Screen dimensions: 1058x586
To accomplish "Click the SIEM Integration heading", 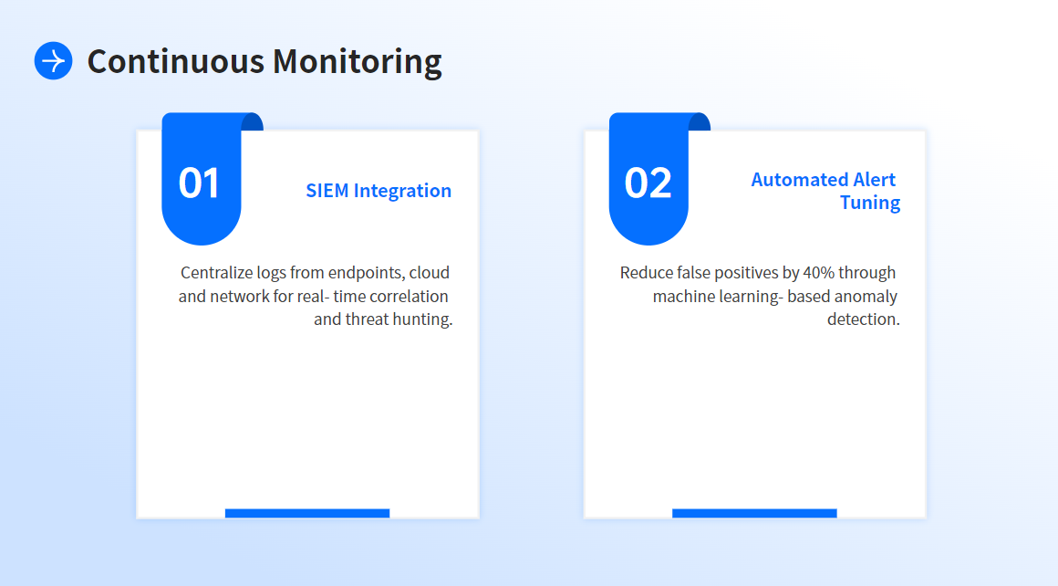I will pyautogui.click(x=379, y=191).
